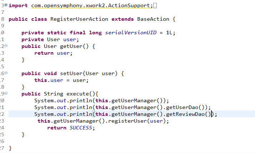Expand the folded import block
Screen dimensions: 255x153
coord(6,5)
